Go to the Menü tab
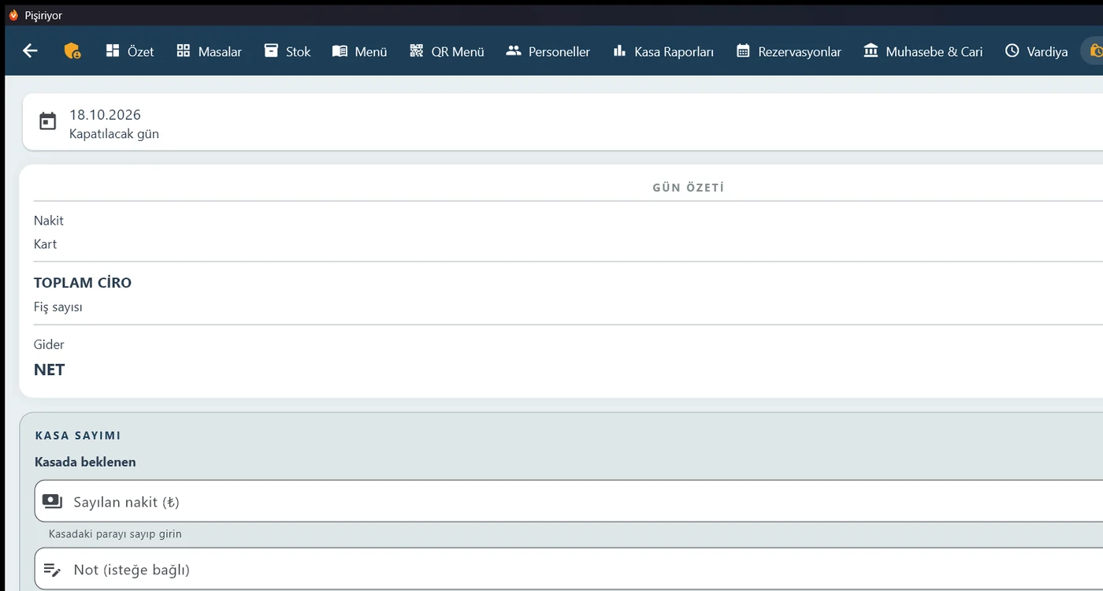 pos(360,51)
